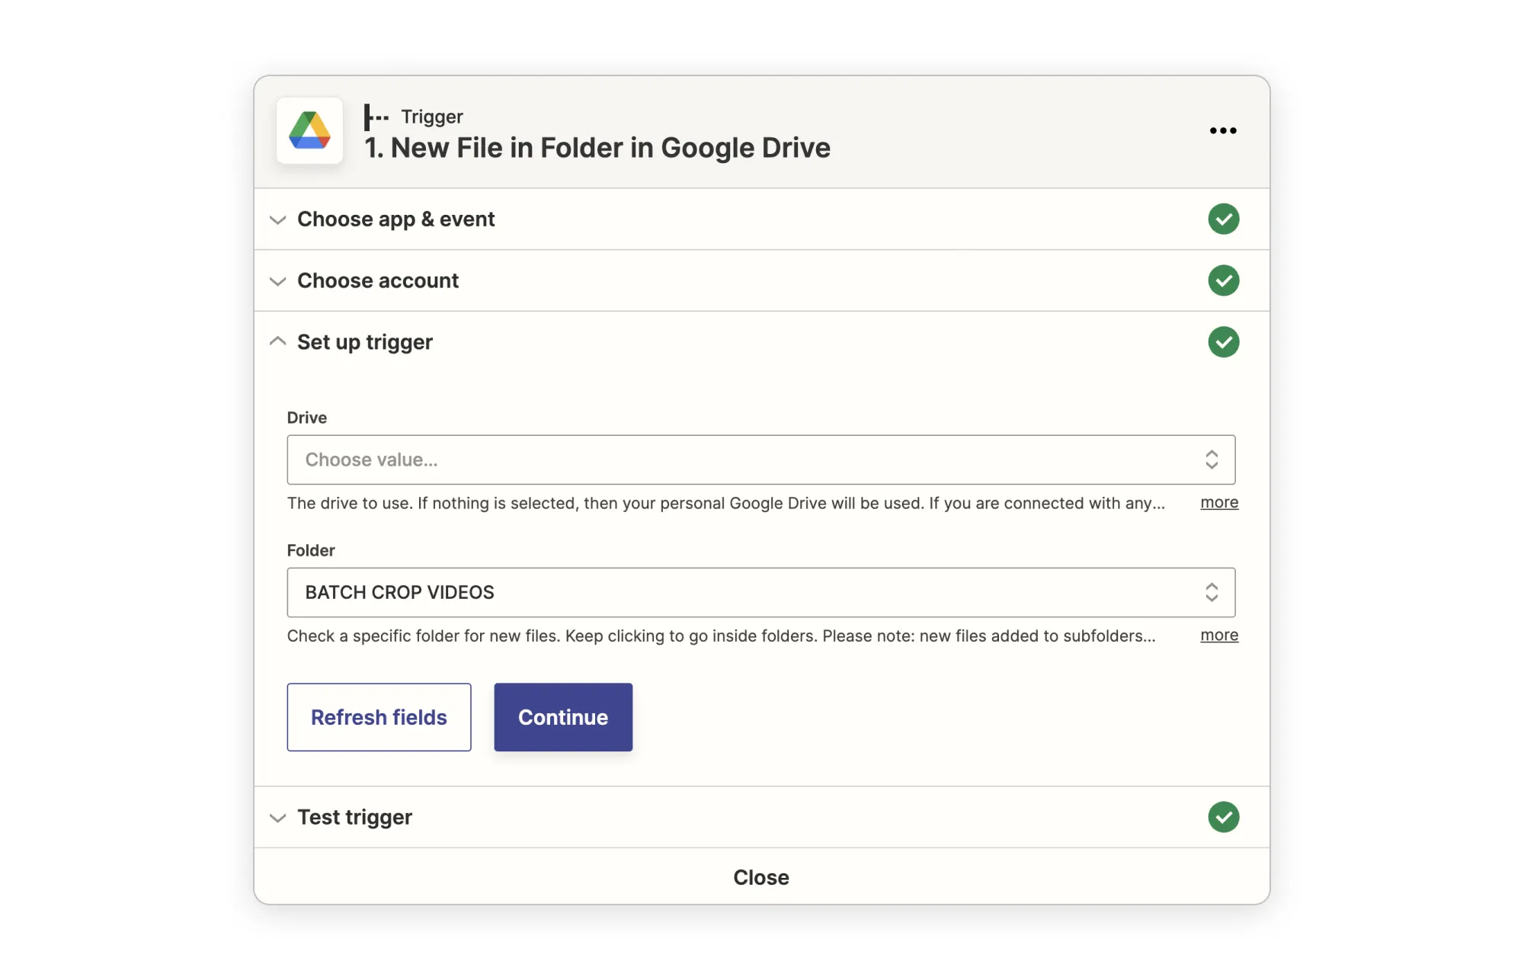Show more of the Drive description
The width and height of the screenshot is (1524, 980).
coord(1219,502)
